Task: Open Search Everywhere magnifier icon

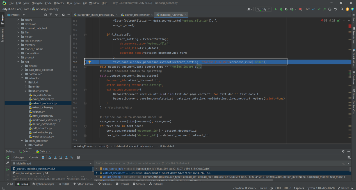Action: click(x=342, y=9)
